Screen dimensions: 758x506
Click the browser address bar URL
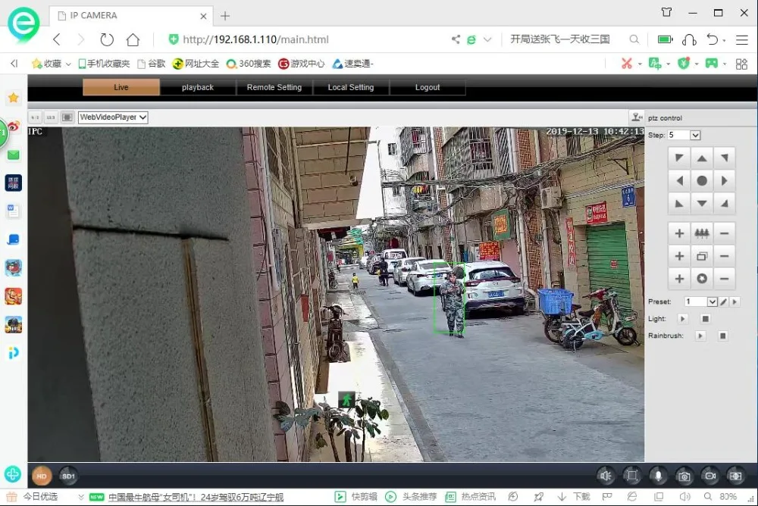coord(255,39)
